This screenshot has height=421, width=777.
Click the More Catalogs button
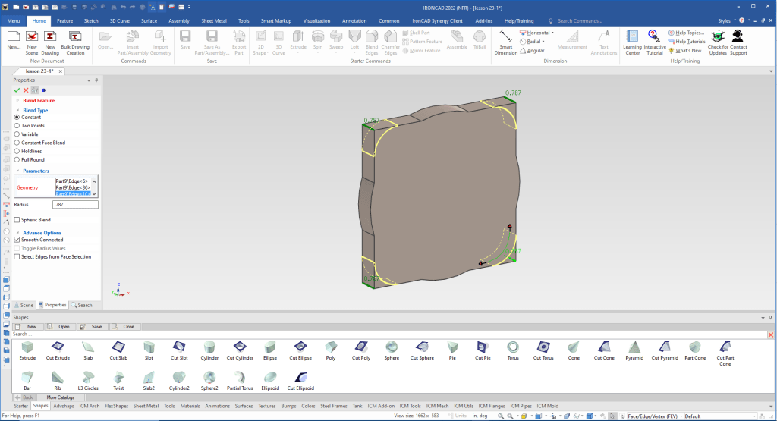click(x=61, y=397)
